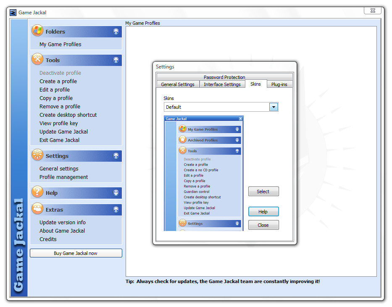Click Update version info link
This screenshot has height=307, width=392.
63,222
